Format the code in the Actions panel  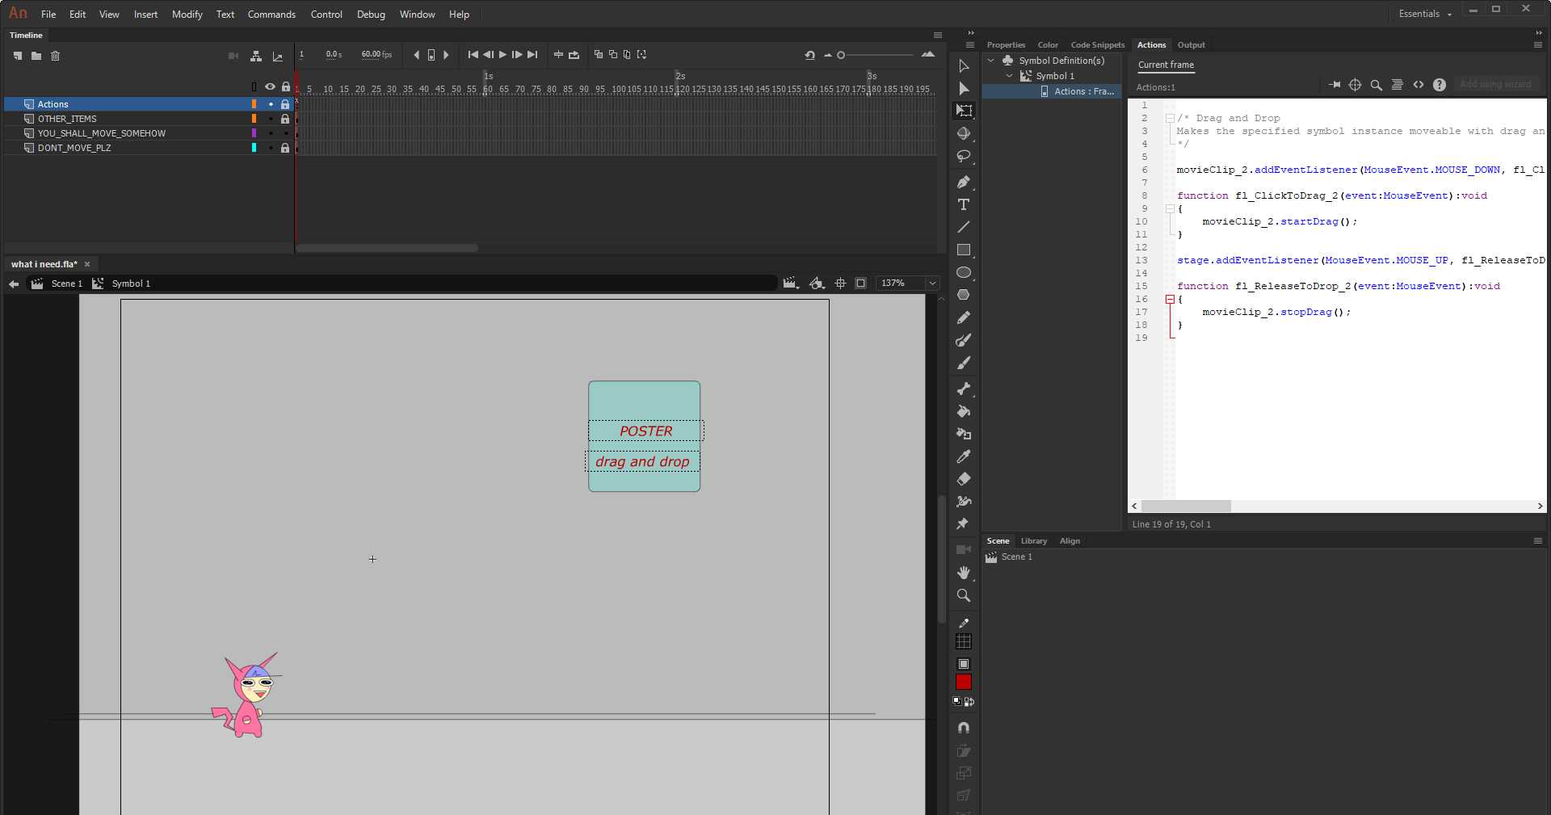tap(1398, 85)
